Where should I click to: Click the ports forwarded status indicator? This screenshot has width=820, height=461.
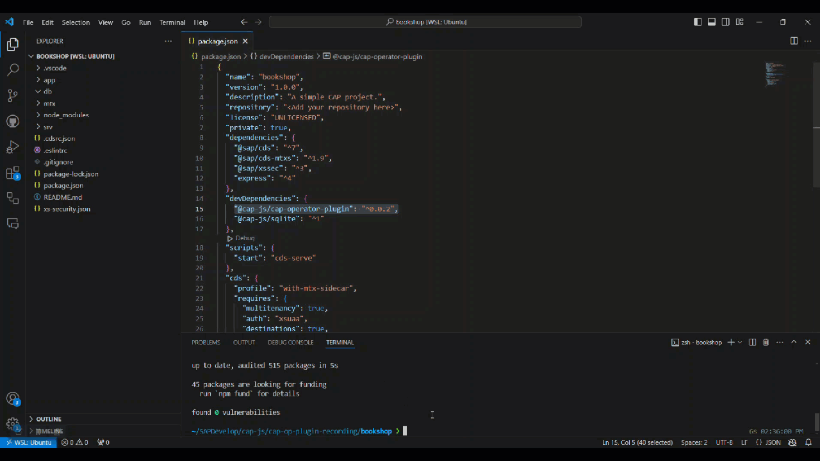pos(103,442)
